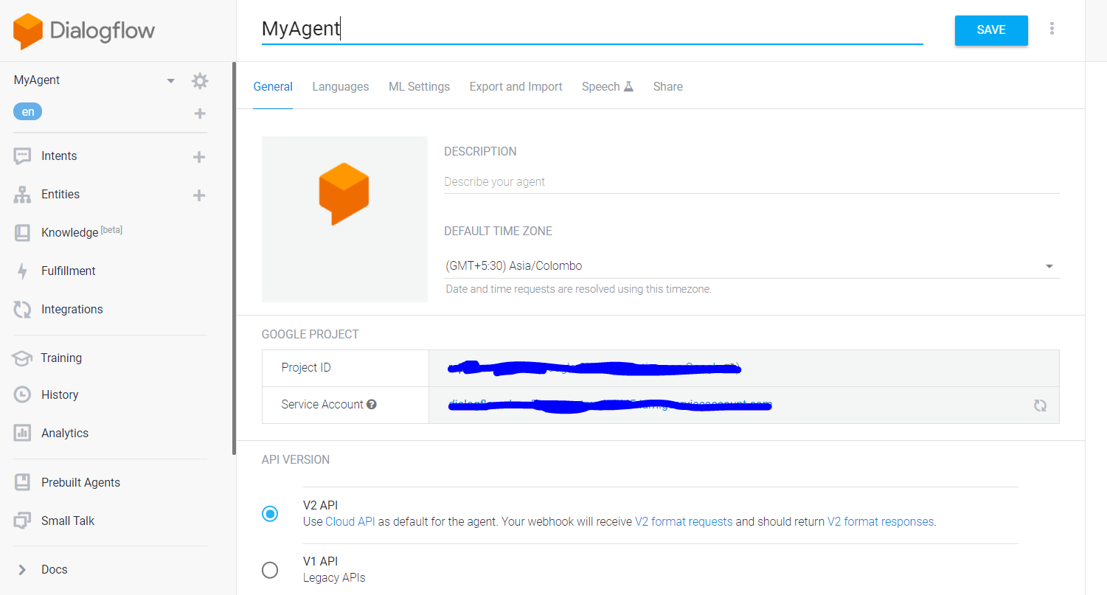
Task: Open Prebuilt Agents in the sidebar
Action: point(80,483)
